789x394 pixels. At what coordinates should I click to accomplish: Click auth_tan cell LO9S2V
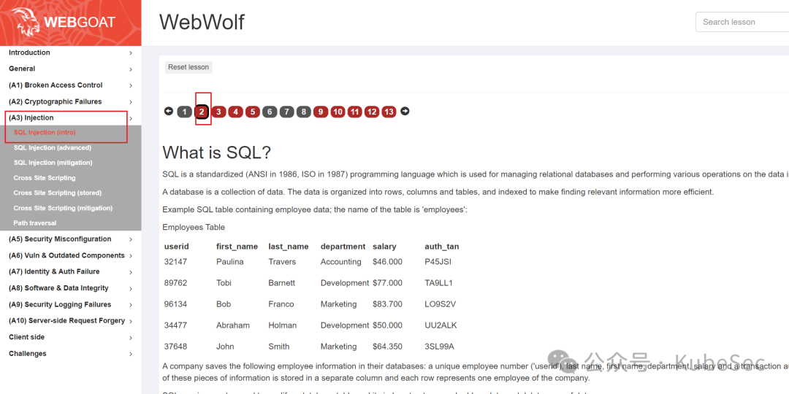click(441, 304)
